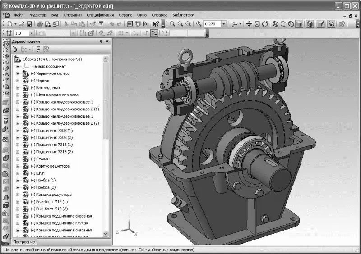The width and height of the screenshot is (361, 254).
Task: Expand the Начало координат tree node
Action: pyautogui.click(x=18, y=66)
